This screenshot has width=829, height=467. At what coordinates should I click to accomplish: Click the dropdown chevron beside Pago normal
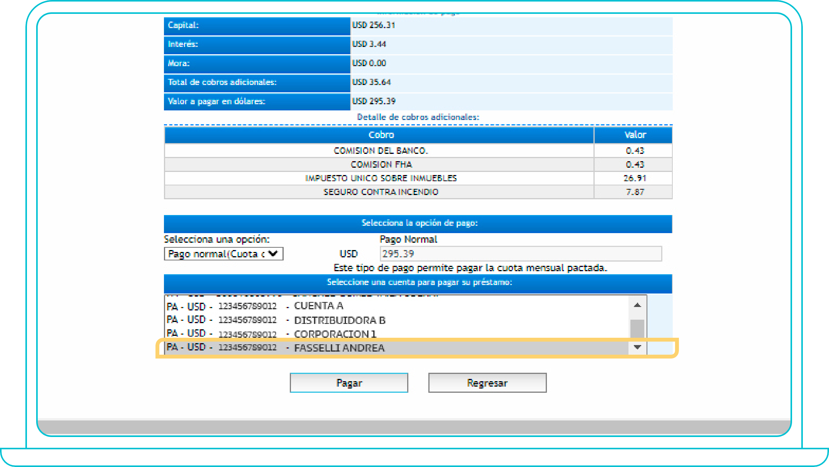[x=273, y=254]
